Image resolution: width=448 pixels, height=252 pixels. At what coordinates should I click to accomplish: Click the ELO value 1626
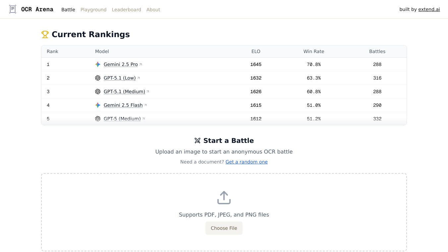point(256,92)
